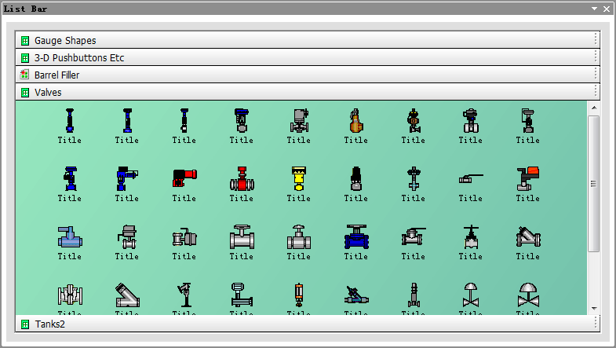Click the scroll up arrow in Valves list

pos(593,108)
